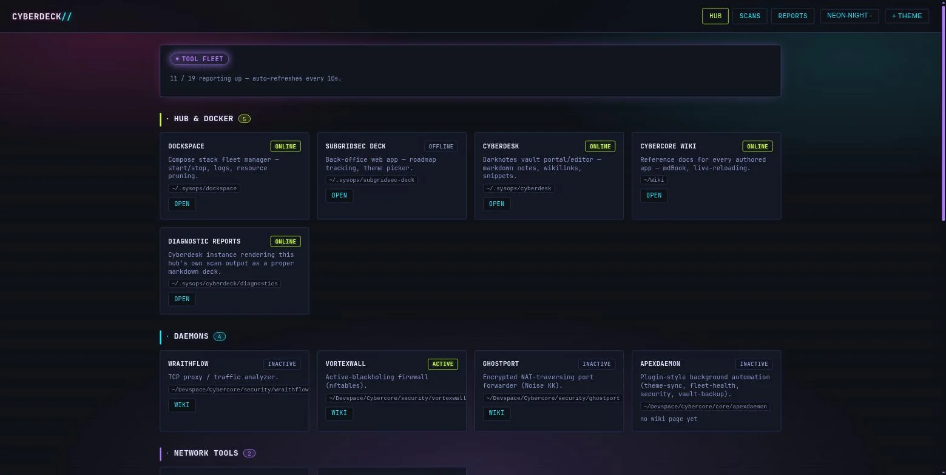This screenshot has width=946, height=475.
Task: Click the Cyberdesk ONLINE status badge
Action: click(600, 146)
